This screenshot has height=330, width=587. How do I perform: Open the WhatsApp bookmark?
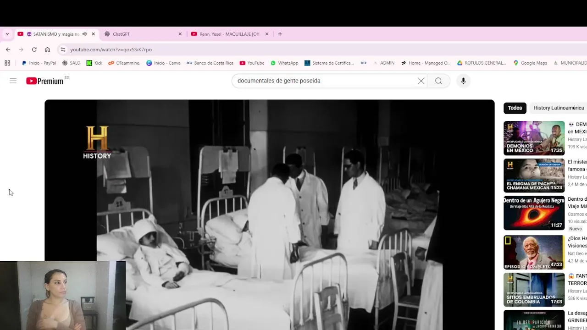284,63
